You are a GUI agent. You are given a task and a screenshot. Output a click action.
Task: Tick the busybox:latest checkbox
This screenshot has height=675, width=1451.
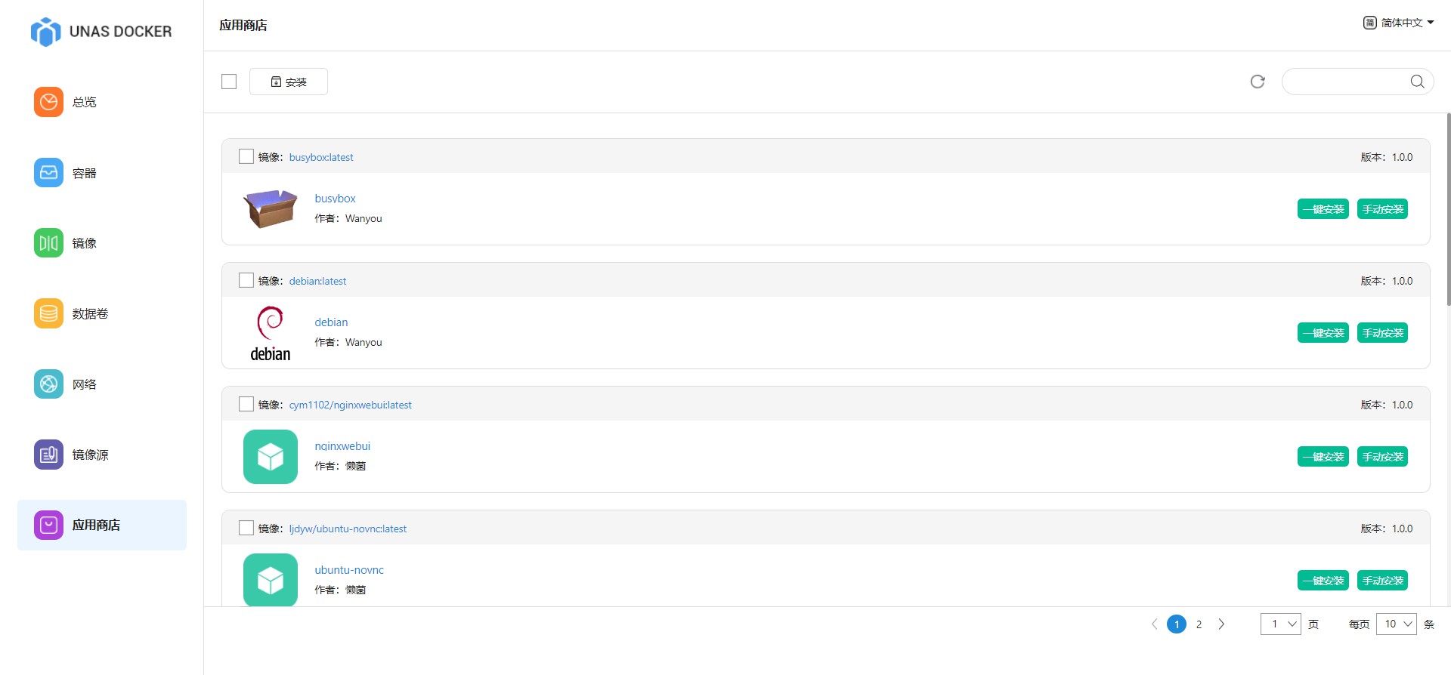pos(246,156)
